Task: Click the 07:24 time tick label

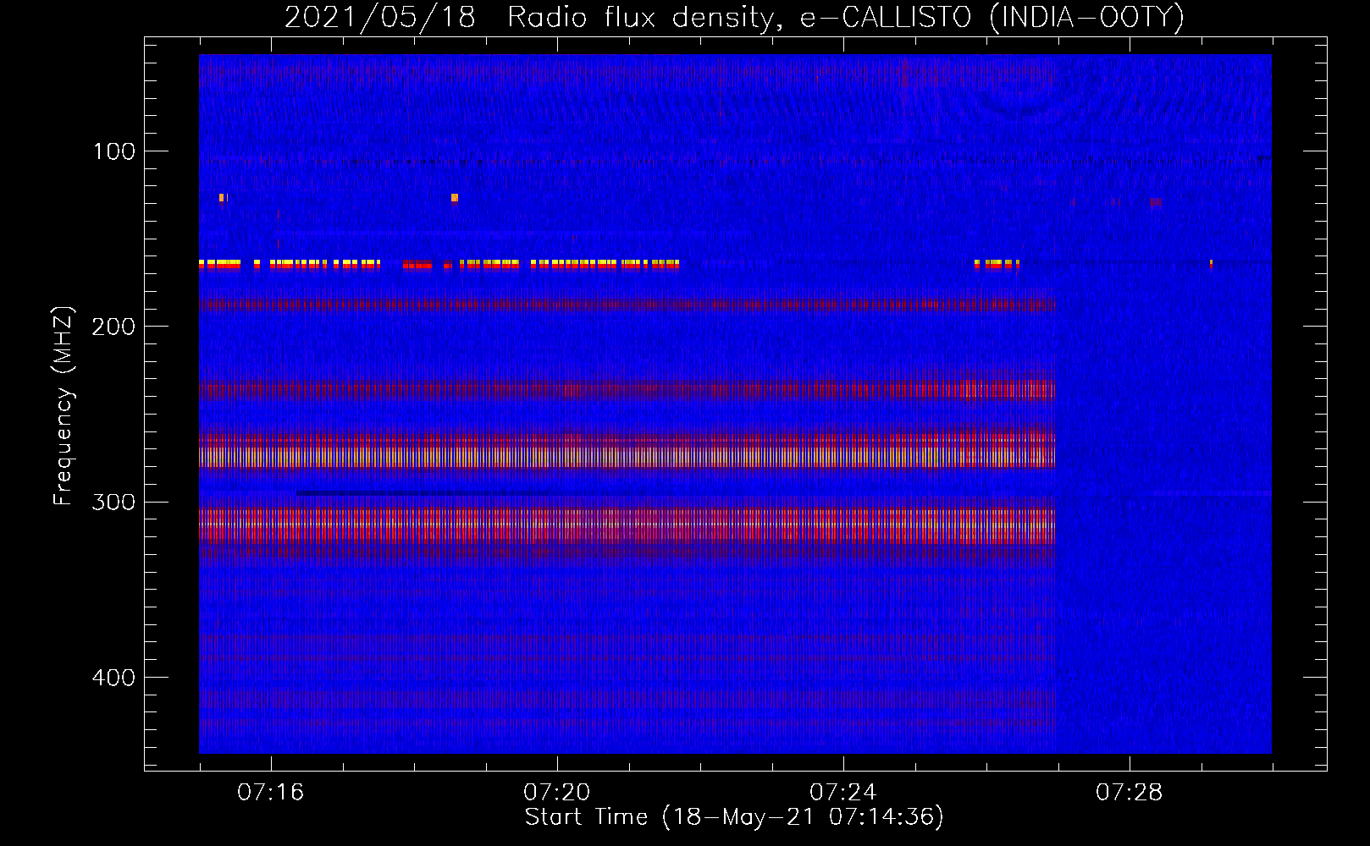Action: [x=842, y=793]
